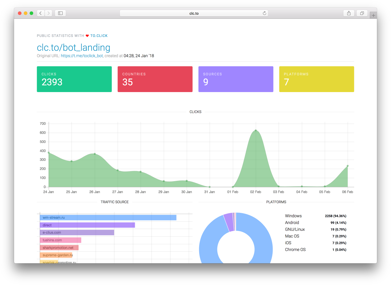This screenshot has width=391, height=285.
Task: Open the TO.CLICK link in header
Action: pyautogui.click(x=99, y=36)
